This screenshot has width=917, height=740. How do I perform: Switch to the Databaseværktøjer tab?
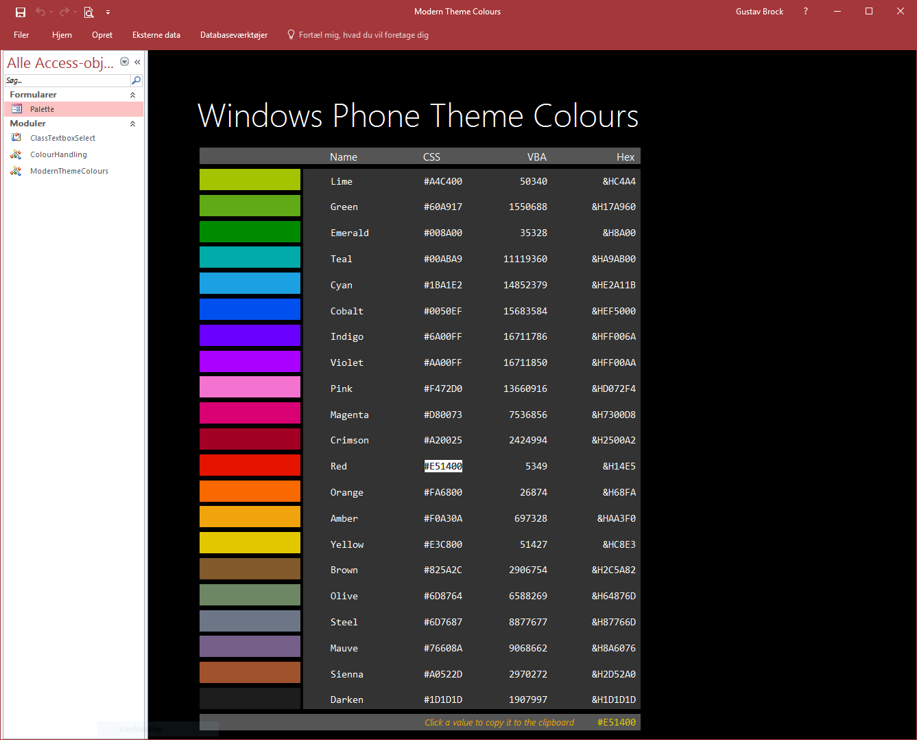[x=234, y=35]
